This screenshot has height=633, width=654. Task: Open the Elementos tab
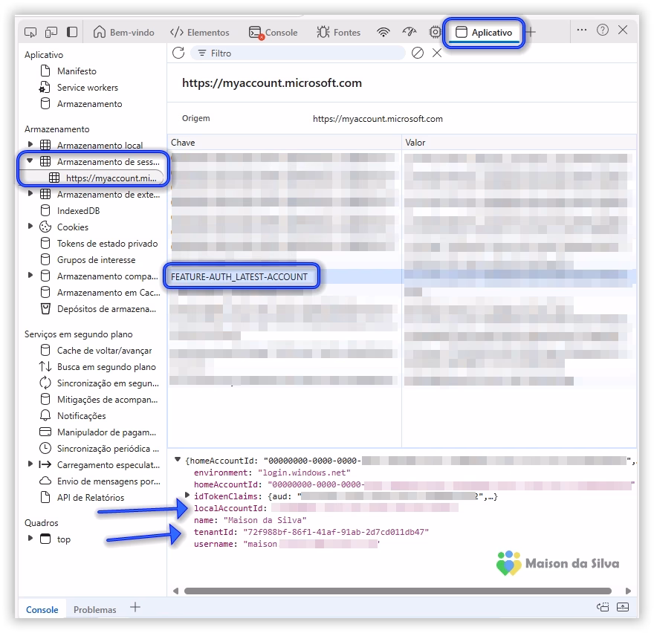click(200, 32)
